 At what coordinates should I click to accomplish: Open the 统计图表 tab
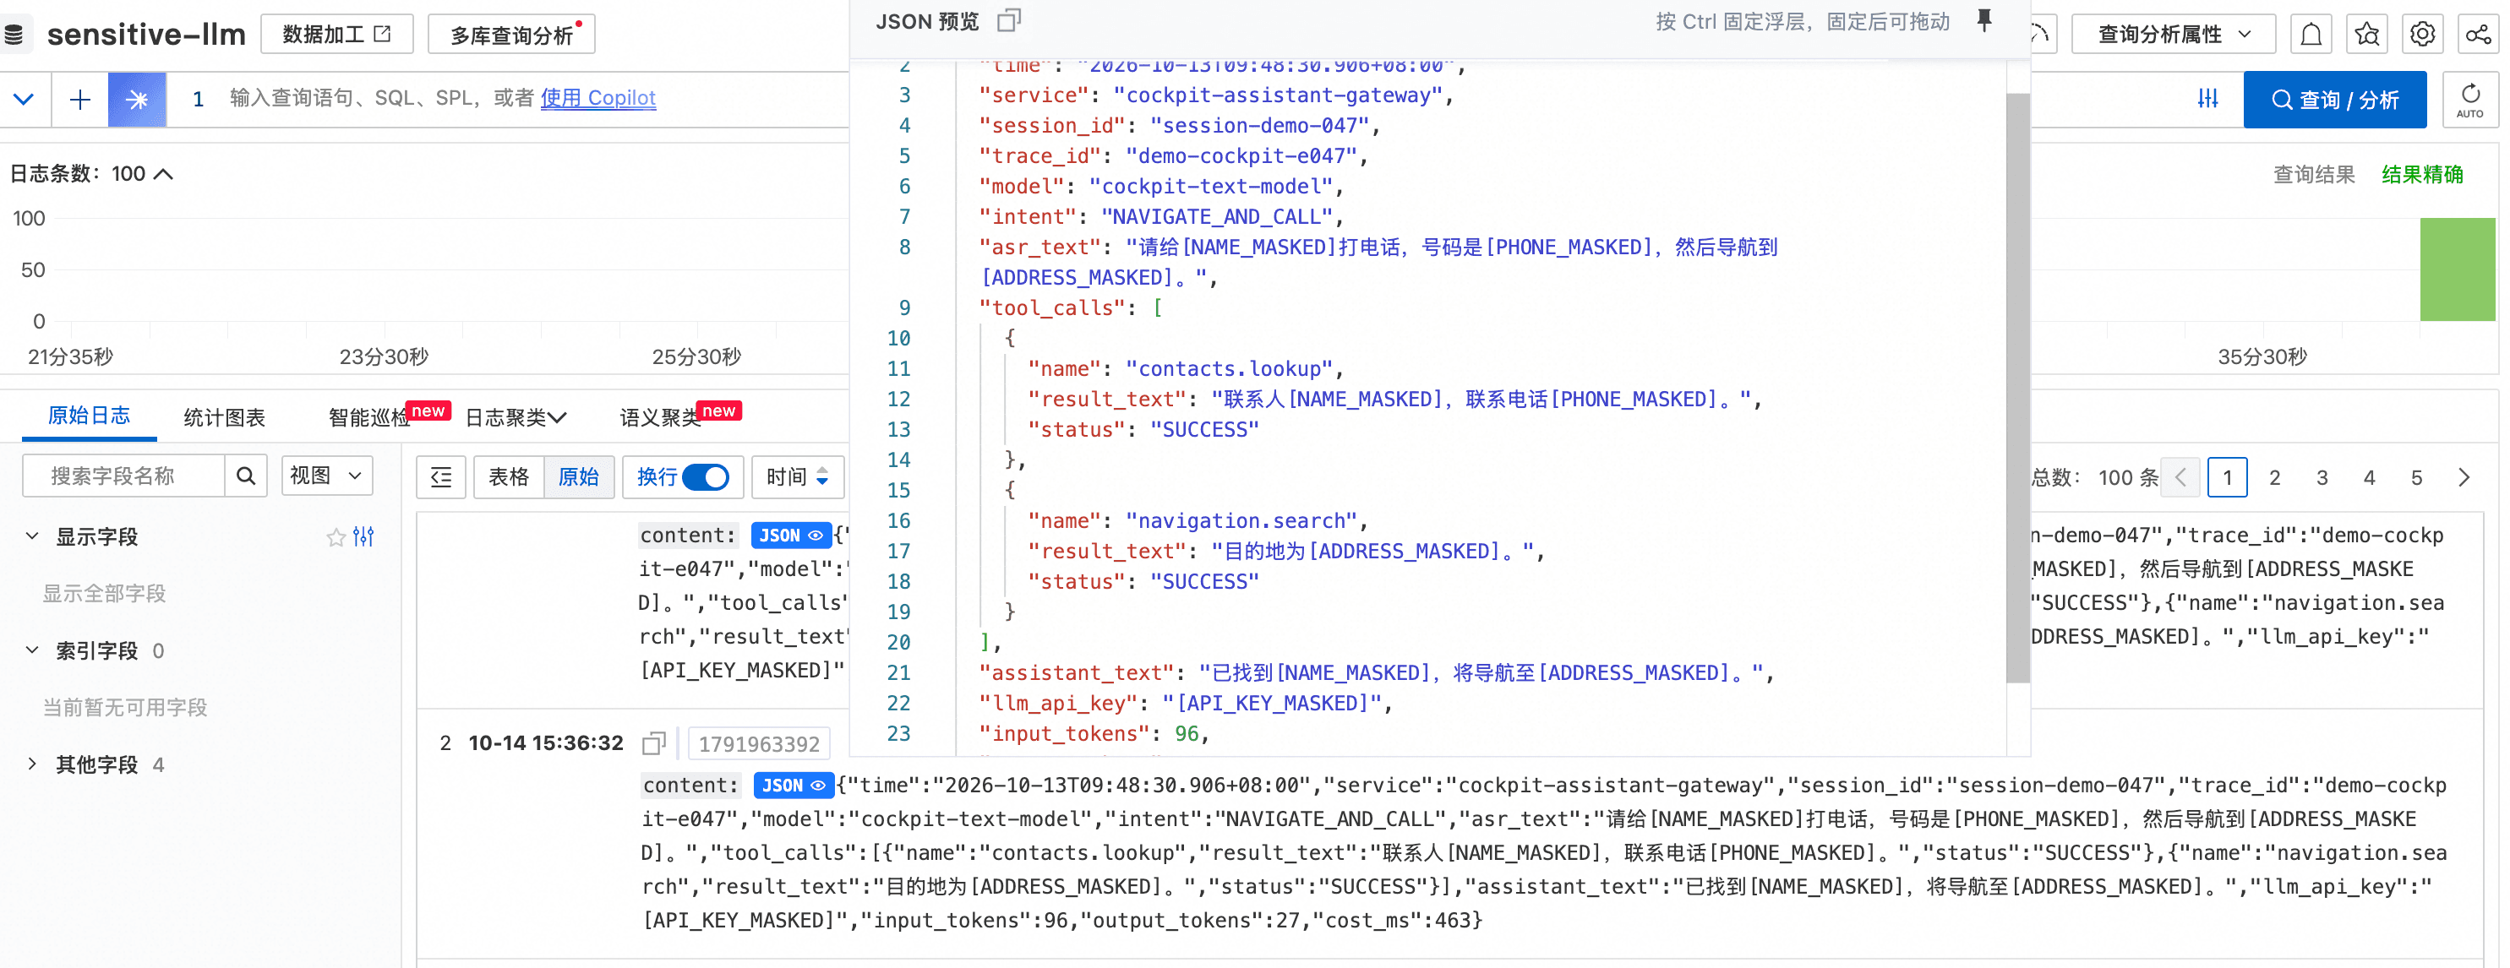click(x=224, y=418)
